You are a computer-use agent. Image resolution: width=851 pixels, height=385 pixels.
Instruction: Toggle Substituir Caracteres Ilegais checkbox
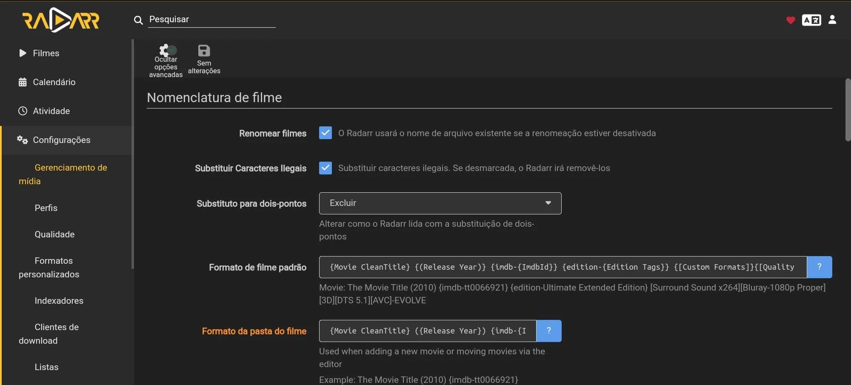click(x=326, y=168)
